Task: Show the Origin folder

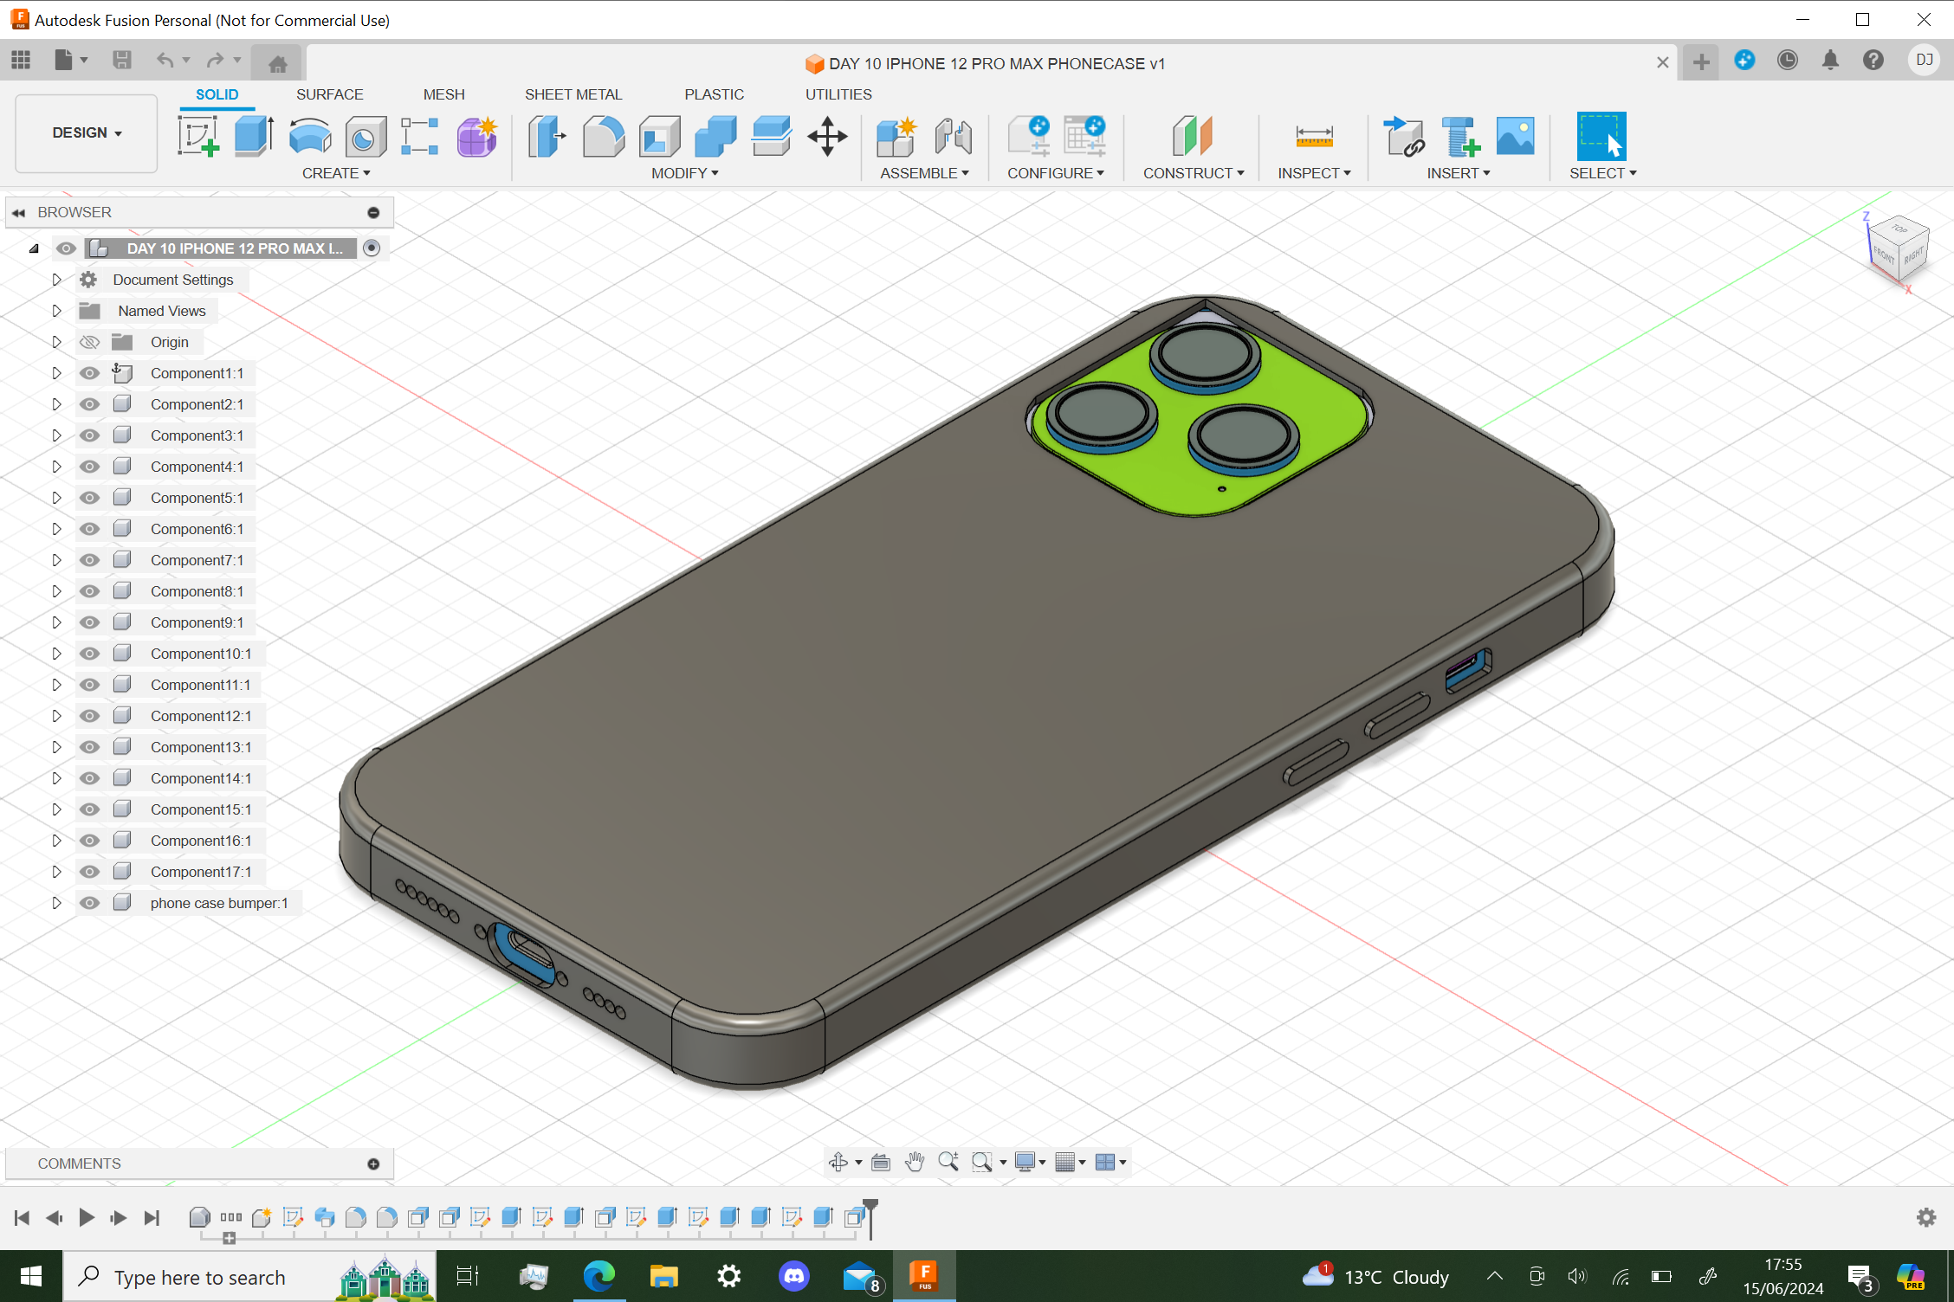Action: (x=89, y=342)
